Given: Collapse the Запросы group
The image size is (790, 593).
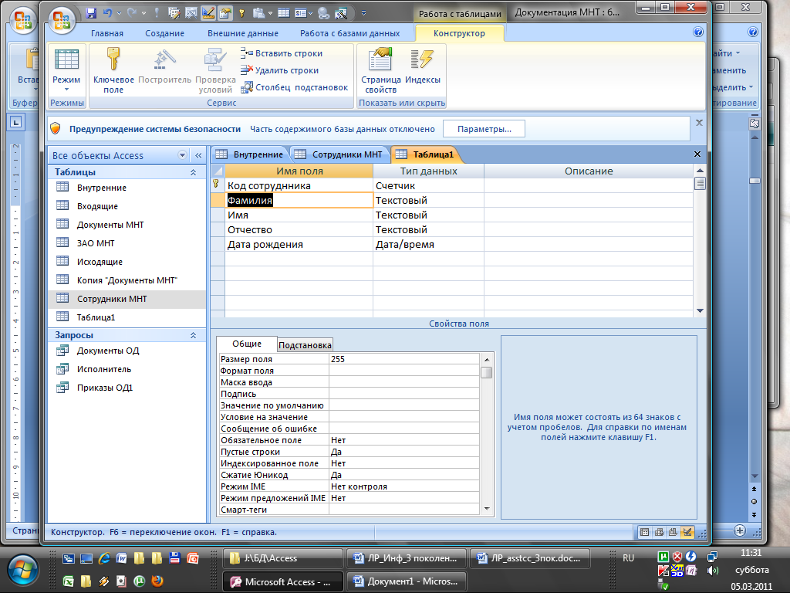Looking at the screenshot, I should 193,335.
